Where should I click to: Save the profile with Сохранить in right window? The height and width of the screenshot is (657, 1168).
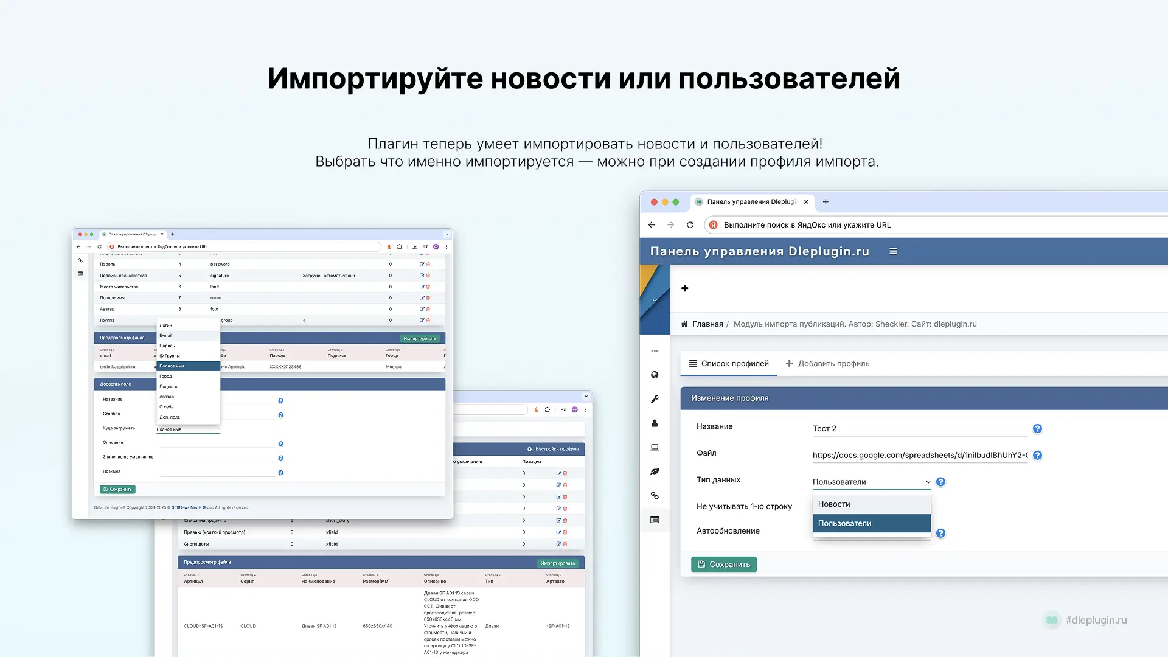click(724, 565)
